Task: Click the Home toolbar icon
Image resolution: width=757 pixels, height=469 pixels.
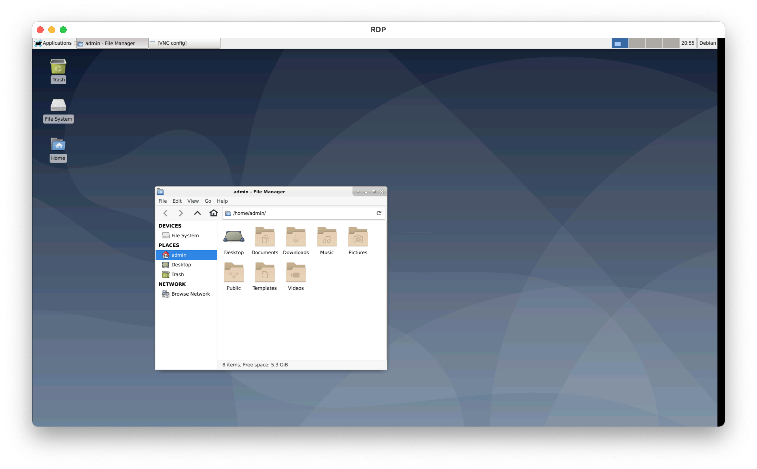Action: [213, 213]
